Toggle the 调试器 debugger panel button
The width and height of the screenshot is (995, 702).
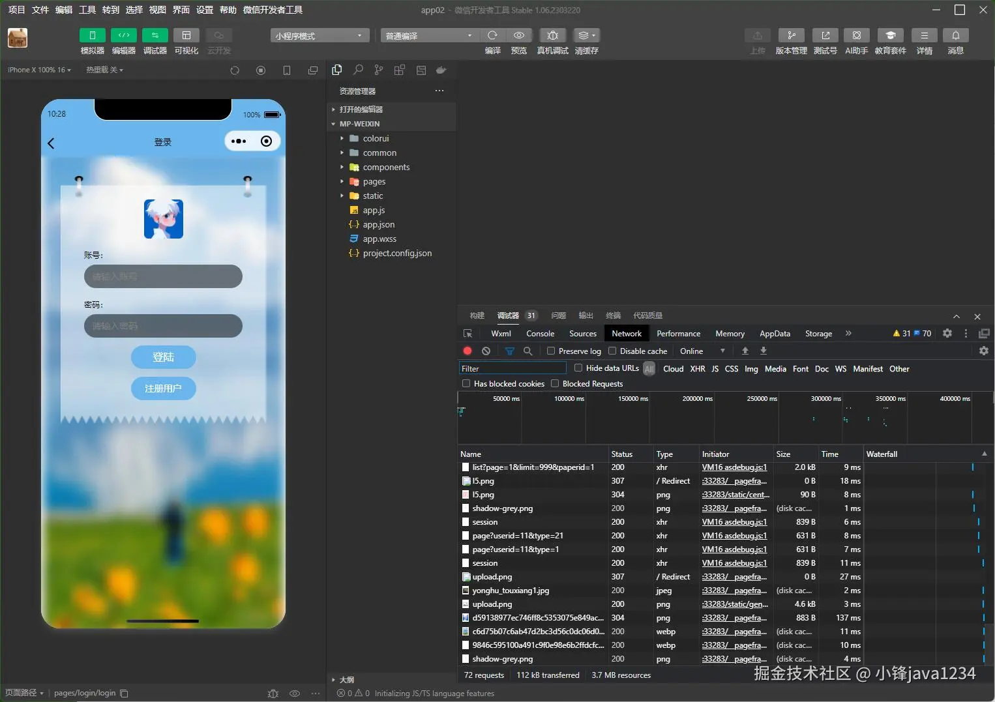pyautogui.click(x=155, y=35)
